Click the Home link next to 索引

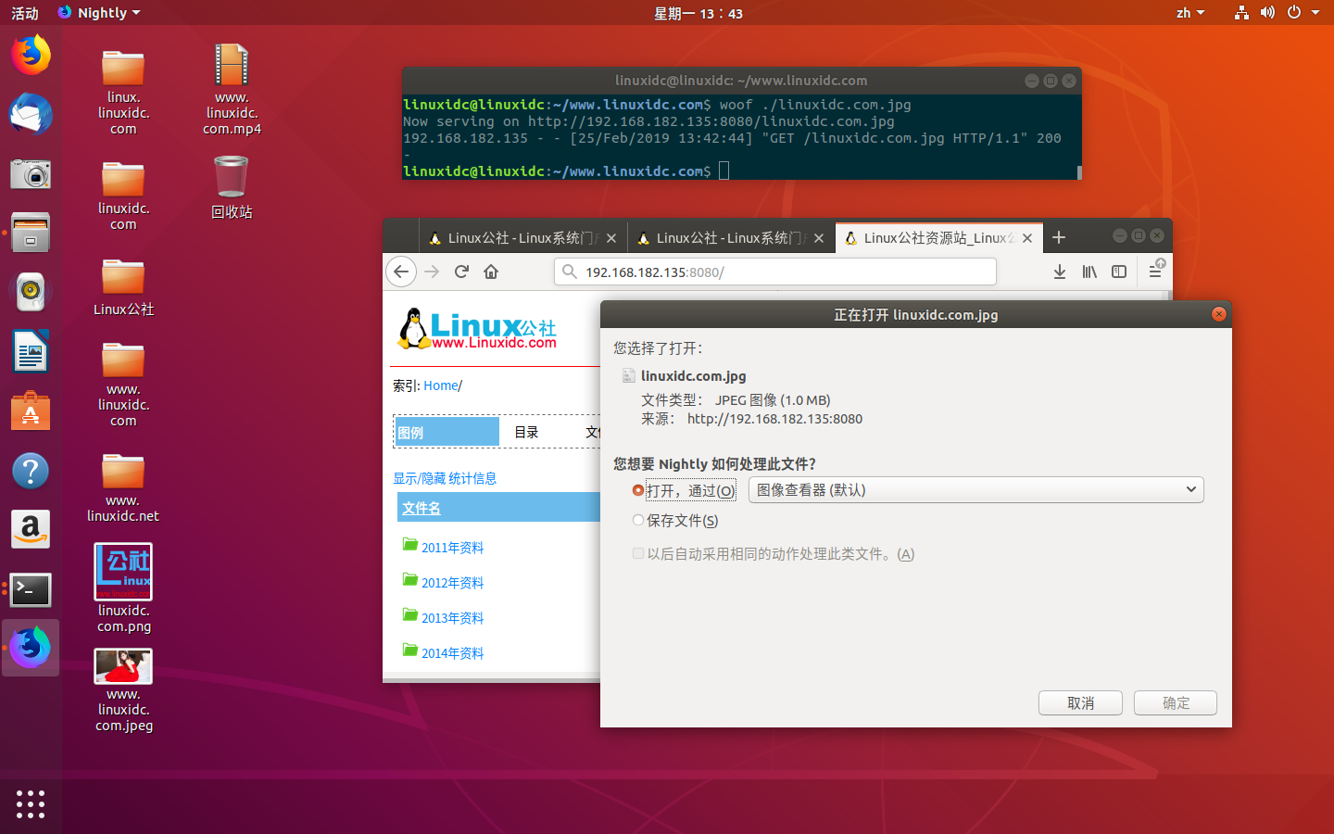click(441, 385)
